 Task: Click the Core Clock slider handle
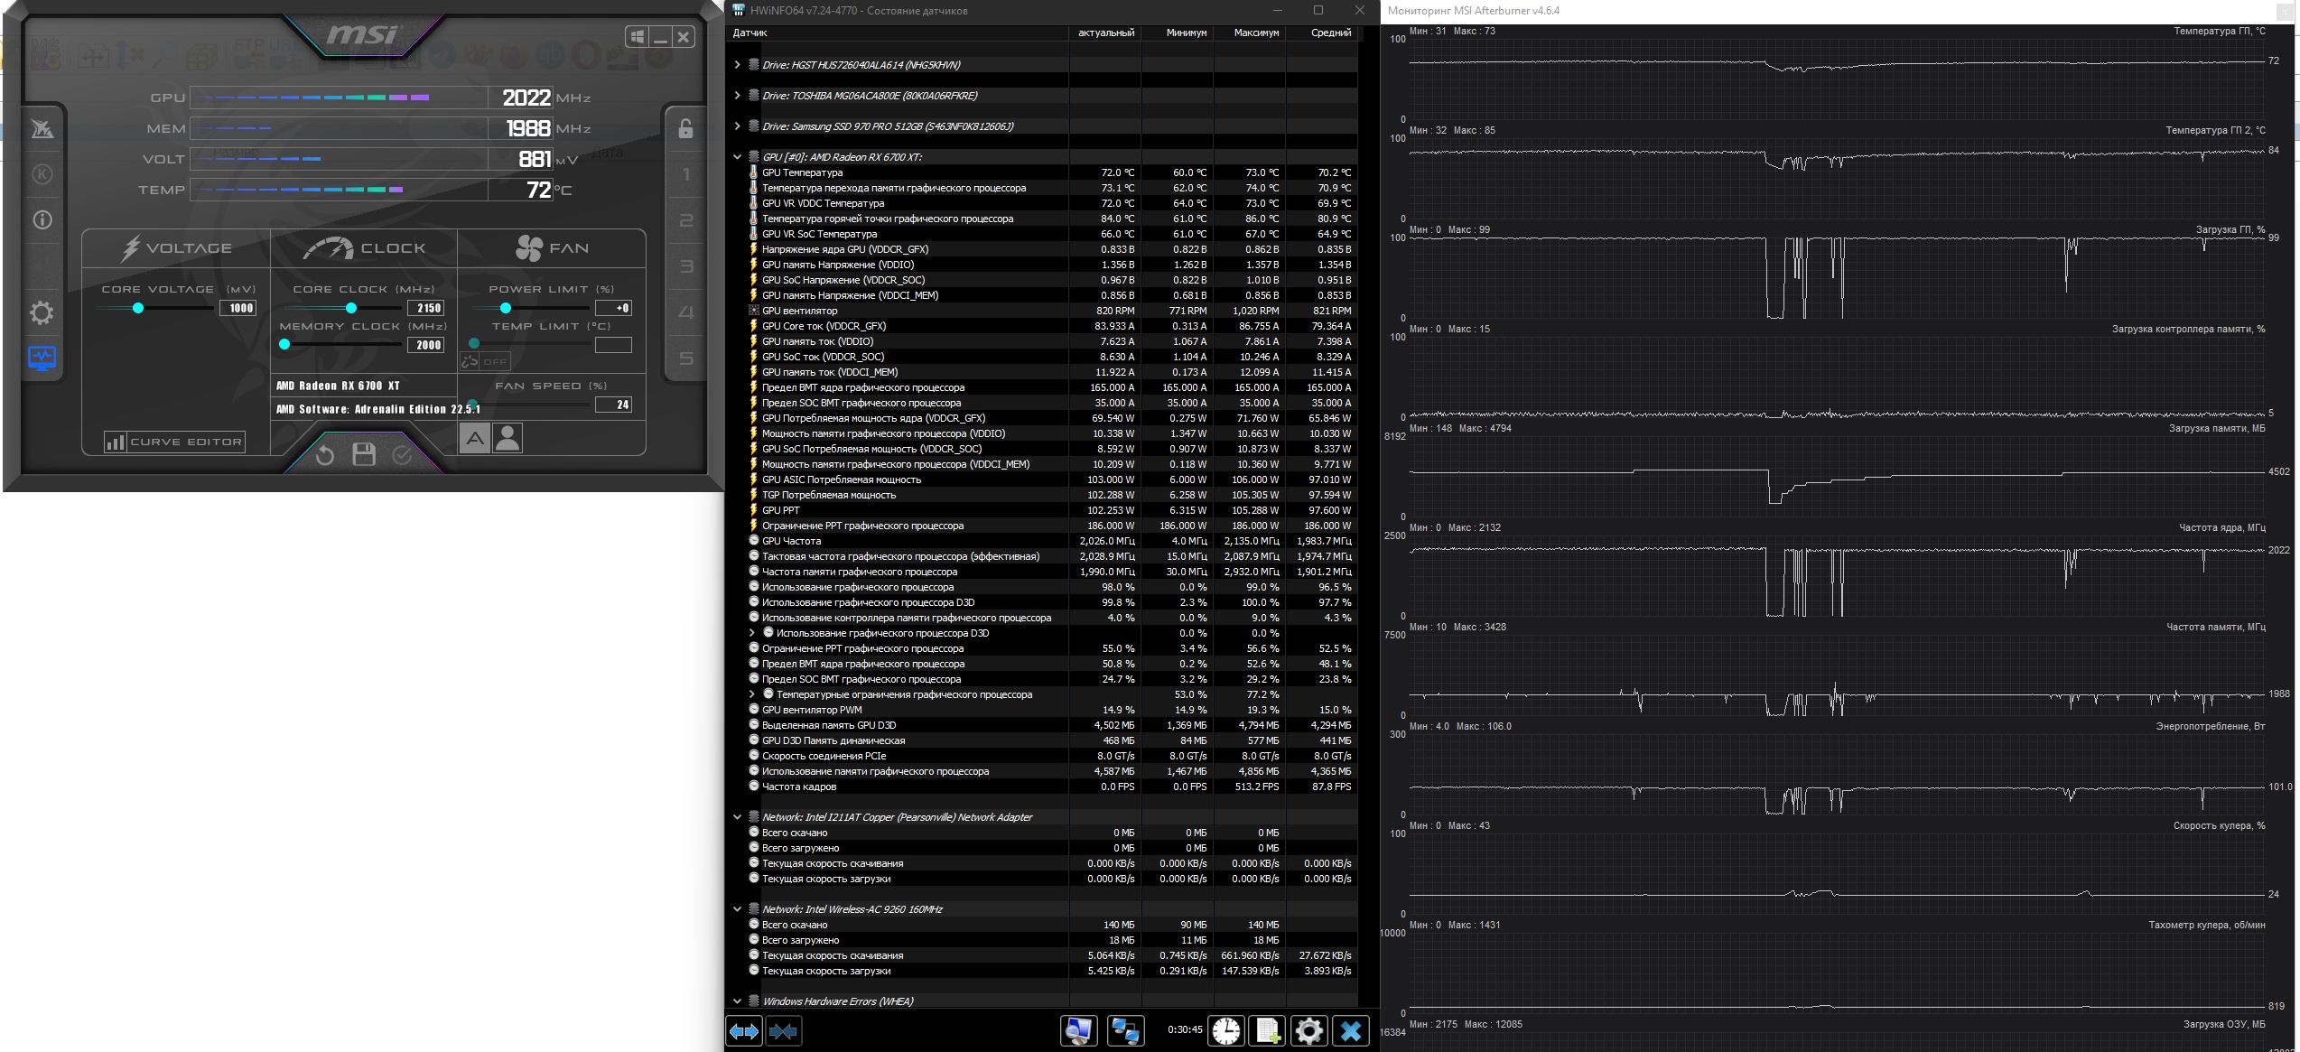click(x=351, y=308)
